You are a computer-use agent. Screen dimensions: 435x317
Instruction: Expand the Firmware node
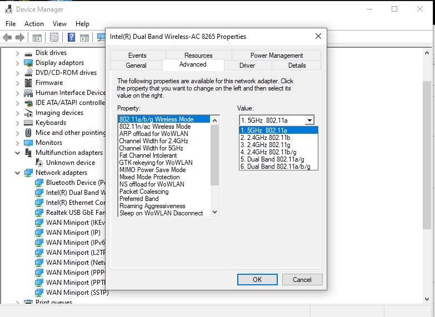pyautogui.click(x=17, y=83)
